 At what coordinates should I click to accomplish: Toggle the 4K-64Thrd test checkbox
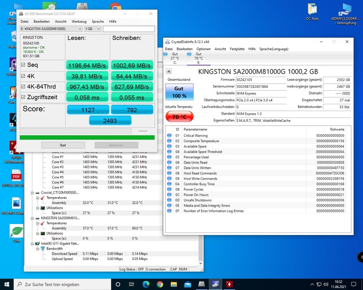click(x=24, y=86)
